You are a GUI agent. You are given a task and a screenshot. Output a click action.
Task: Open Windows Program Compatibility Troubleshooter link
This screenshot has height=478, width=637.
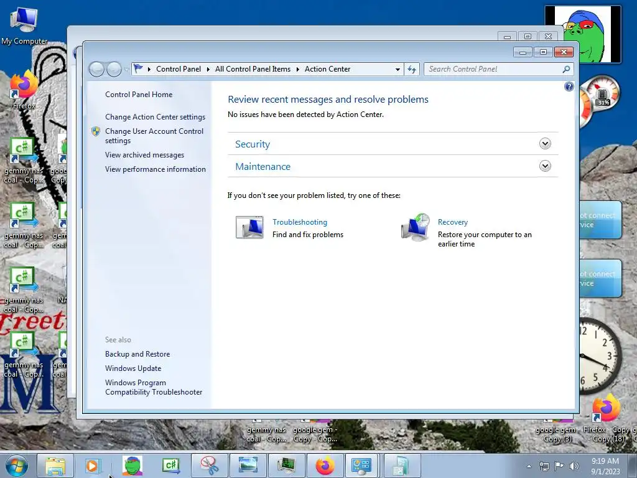click(154, 387)
